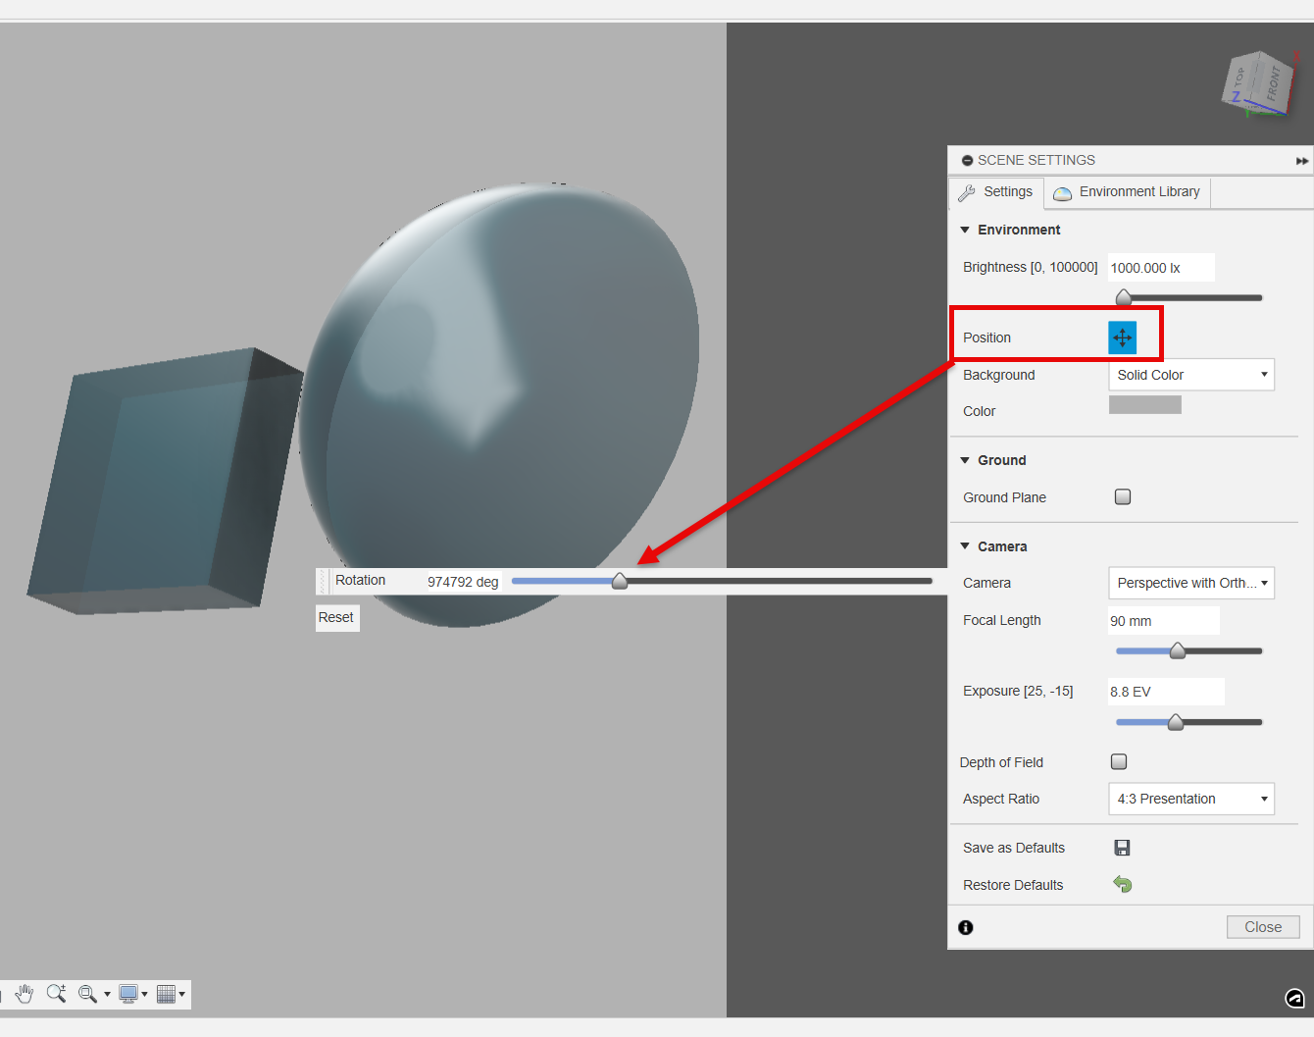
Task: Click the Close button in Scene Settings
Action: point(1262,926)
